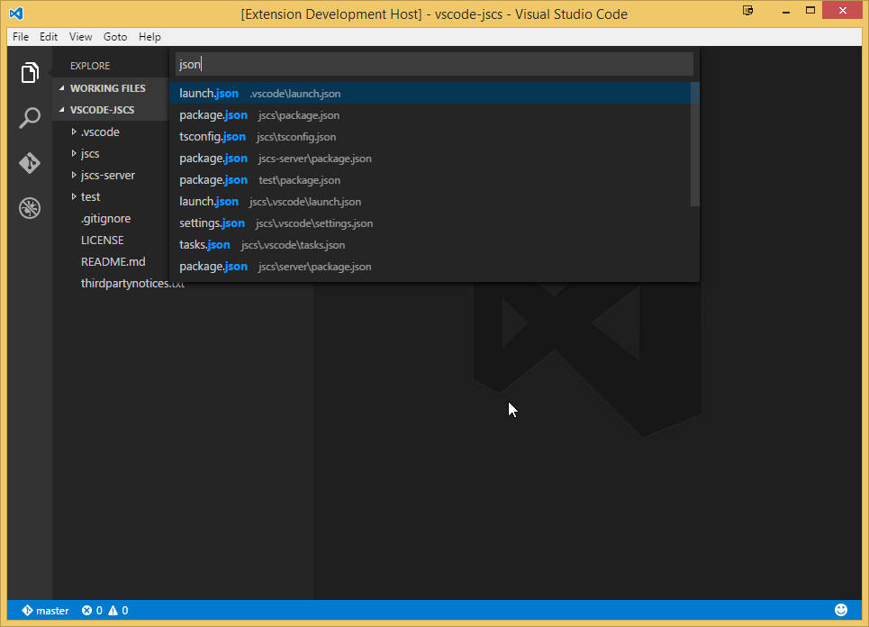This screenshot has width=869, height=627.
Task: Select launch.json in .vscode\launch.json
Action: tap(430, 93)
